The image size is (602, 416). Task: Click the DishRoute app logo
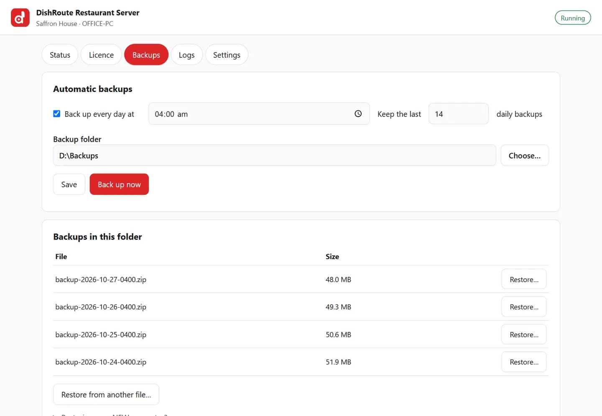point(20,18)
